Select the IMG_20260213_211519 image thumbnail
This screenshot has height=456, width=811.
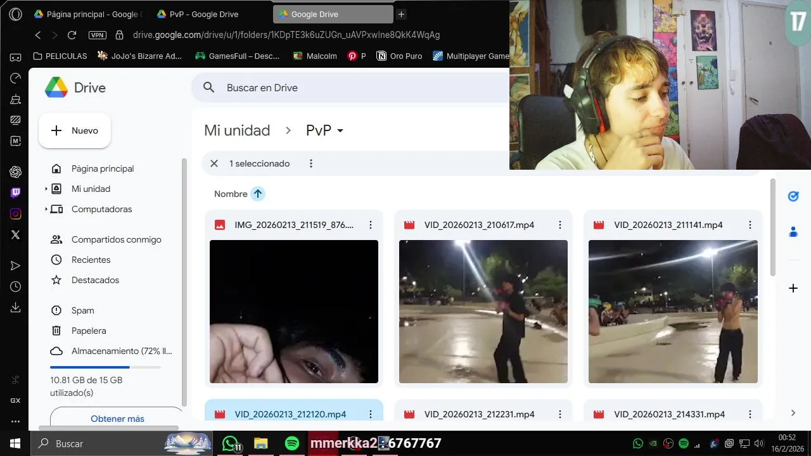pos(294,312)
